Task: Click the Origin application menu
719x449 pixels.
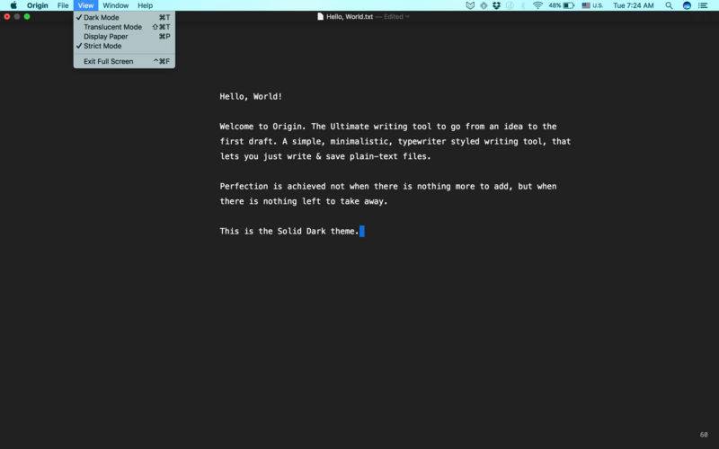Action: [37, 5]
